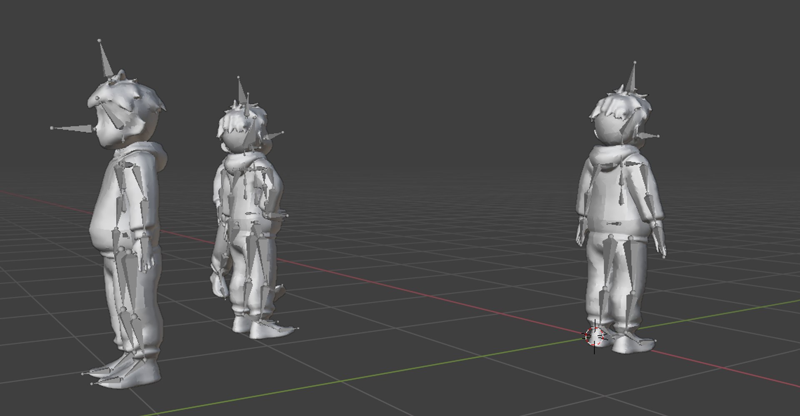Select the upward head bone on the rightmost character
The image size is (800, 416).
pyautogui.click(x=631, y=77)
